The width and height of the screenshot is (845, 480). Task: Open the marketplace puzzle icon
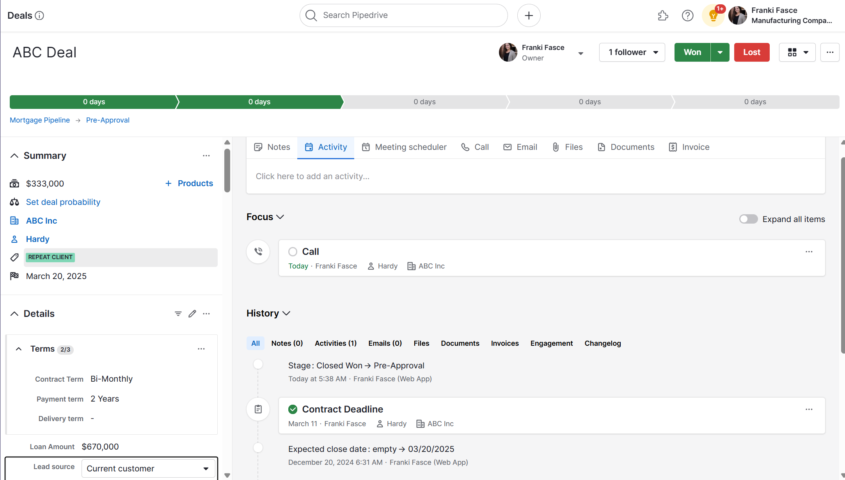coord(663,16)
